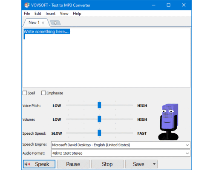Screen dimensions: 213x170
Task: Click the Speak button
Action: (x=39, y=164)
